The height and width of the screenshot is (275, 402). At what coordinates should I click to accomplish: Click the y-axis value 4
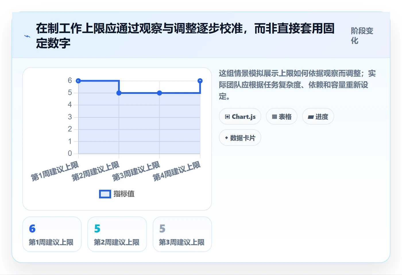pos(70,105)
